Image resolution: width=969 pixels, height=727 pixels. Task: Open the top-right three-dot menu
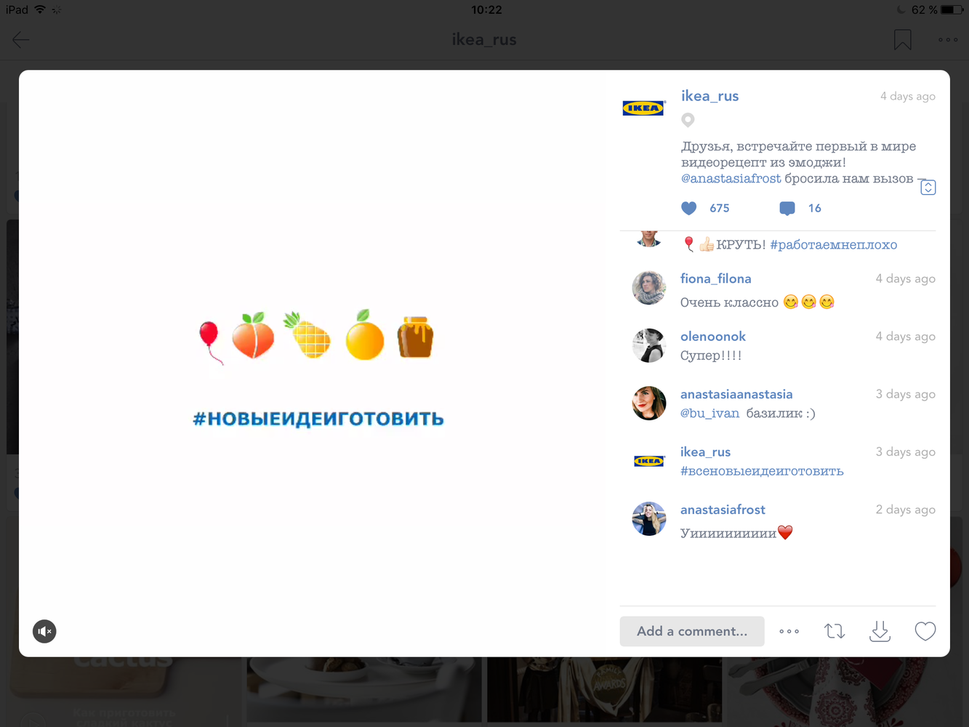[947, 40]
